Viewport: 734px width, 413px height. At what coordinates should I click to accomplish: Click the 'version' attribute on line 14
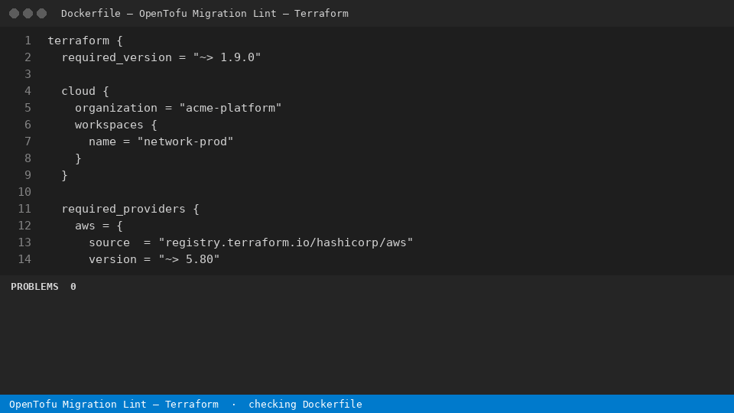point(113,259)
